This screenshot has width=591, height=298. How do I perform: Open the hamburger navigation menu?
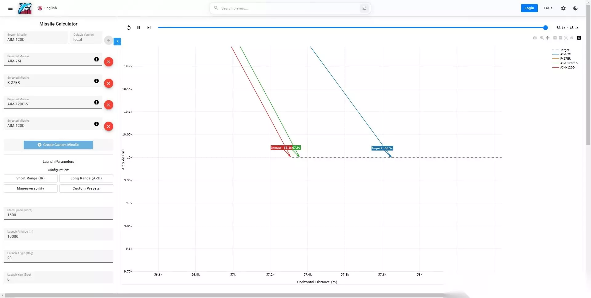[10, 8]
